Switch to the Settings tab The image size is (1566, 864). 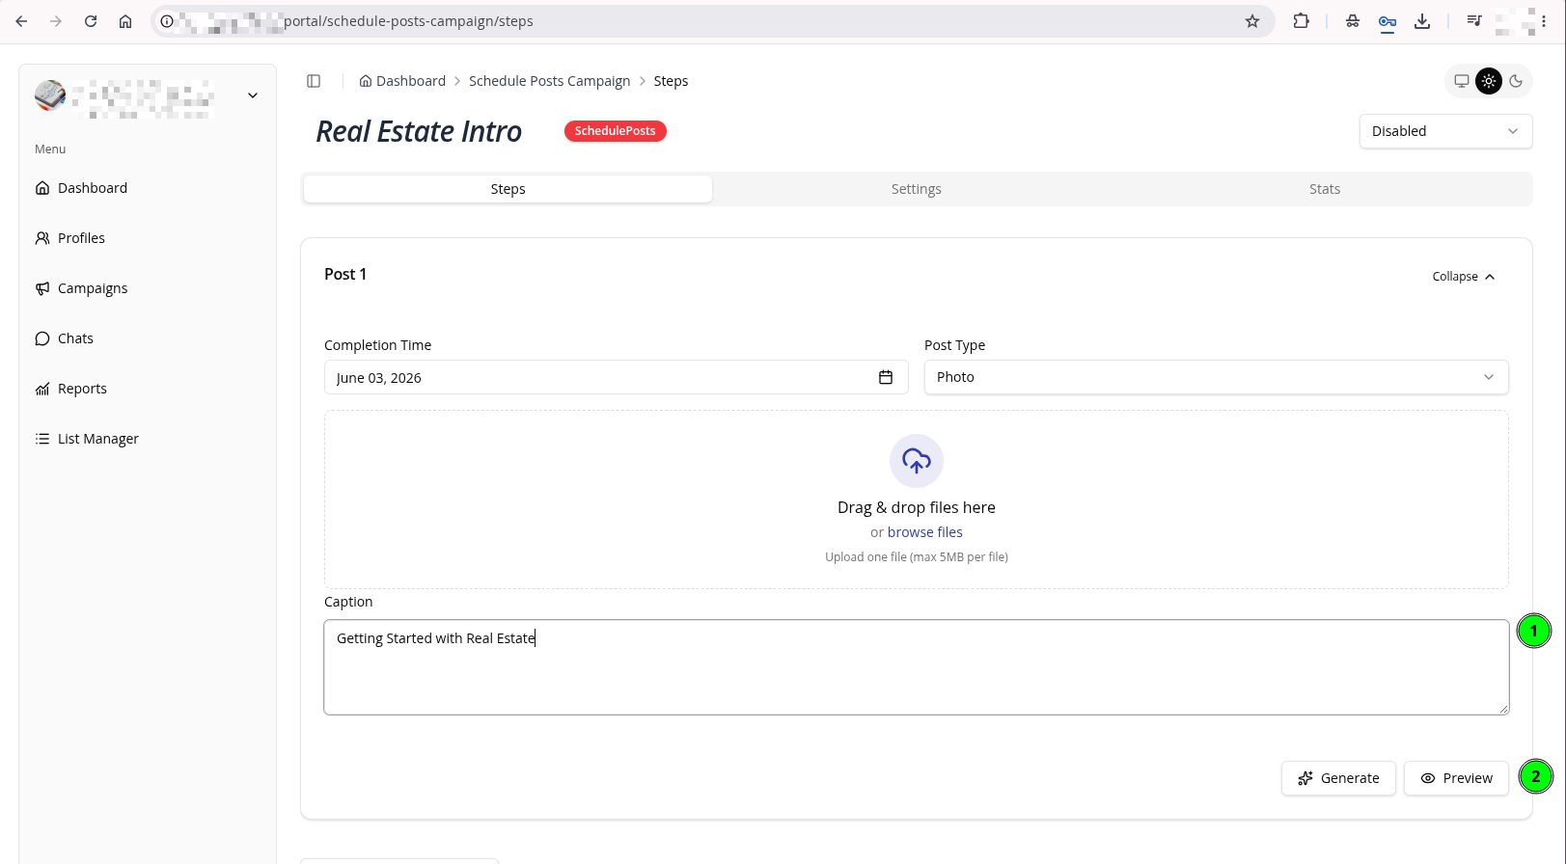(x=916, y=189)
